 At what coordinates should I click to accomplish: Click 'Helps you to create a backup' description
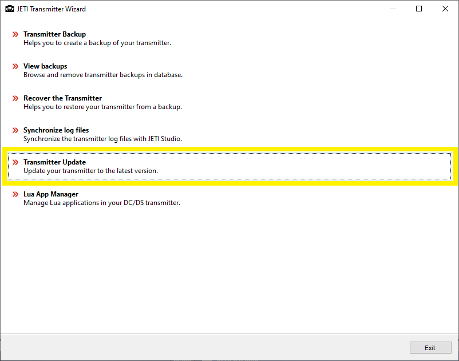click(97, 43)
